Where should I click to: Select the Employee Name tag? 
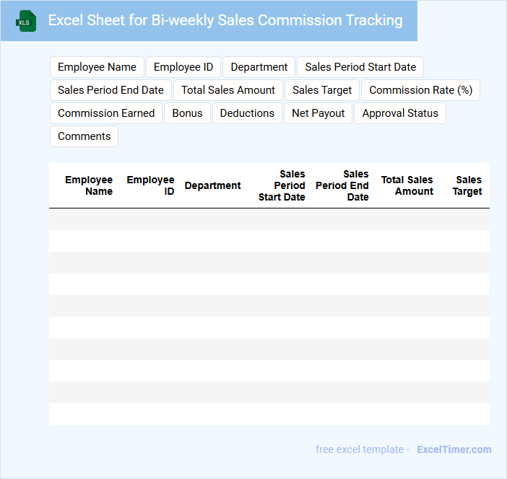click(97, 67)
